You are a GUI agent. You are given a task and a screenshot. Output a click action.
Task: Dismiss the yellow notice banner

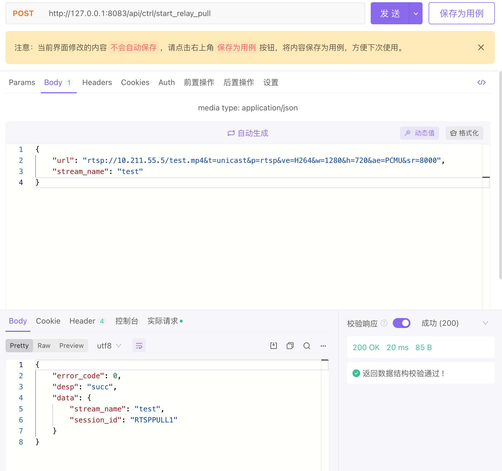point(481,47)
